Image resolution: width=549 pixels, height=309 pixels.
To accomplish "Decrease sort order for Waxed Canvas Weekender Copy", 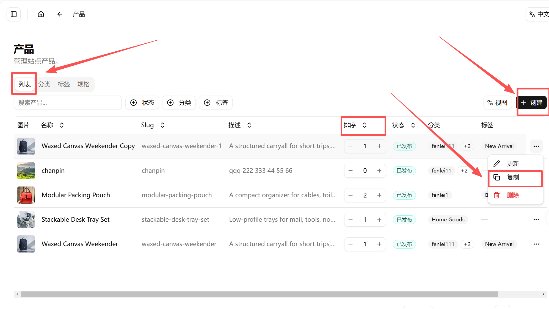I will (351, 146).
